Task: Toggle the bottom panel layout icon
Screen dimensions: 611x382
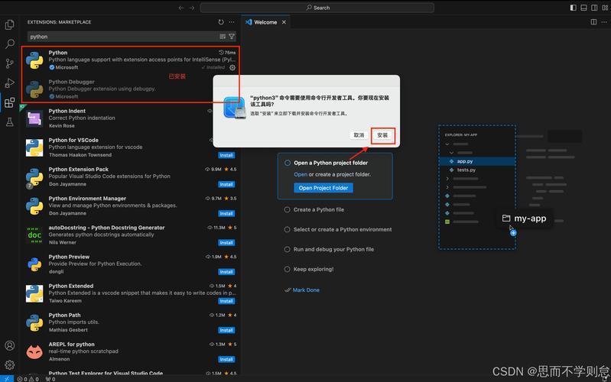Action: click(x=583, y=8)
